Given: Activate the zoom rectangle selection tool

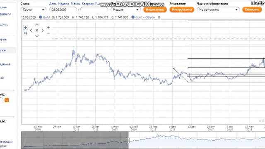Looking at the screenshot, I should [x=26, y=33].
